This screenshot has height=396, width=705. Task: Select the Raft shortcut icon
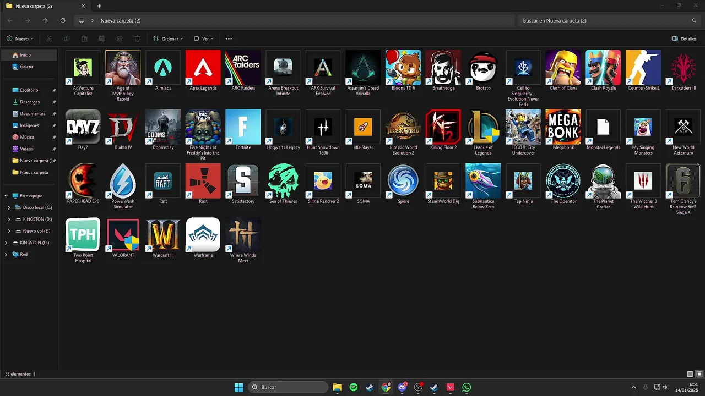point(163,181)
